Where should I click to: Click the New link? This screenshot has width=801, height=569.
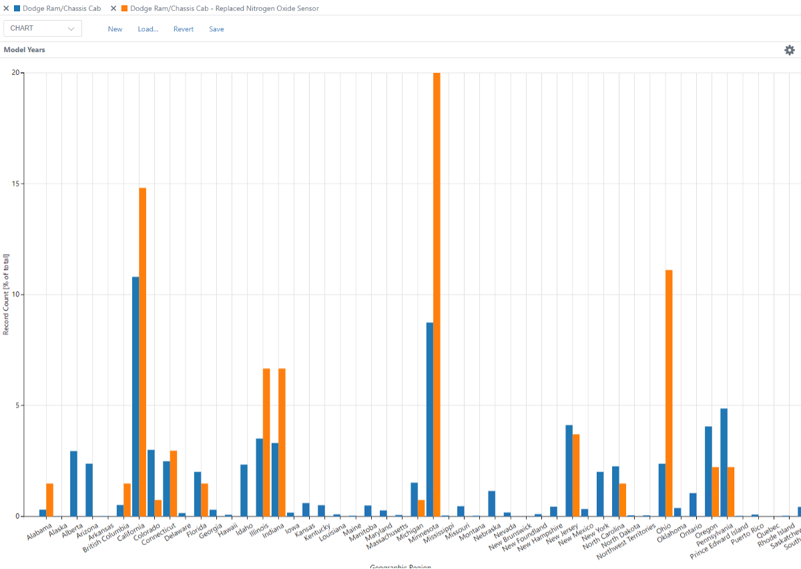click(115, 29)
